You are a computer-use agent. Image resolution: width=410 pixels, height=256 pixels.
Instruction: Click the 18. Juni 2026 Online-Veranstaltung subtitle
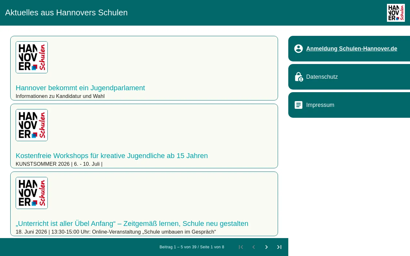click(116, 232)
